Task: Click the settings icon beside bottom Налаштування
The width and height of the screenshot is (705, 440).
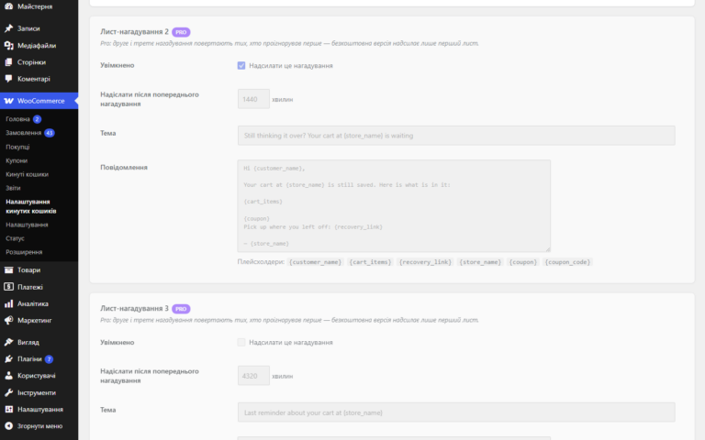Action: point(8,409)
